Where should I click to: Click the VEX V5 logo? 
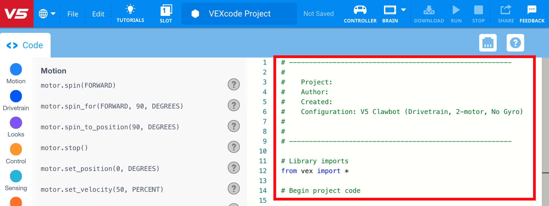[x=17, y=14]
